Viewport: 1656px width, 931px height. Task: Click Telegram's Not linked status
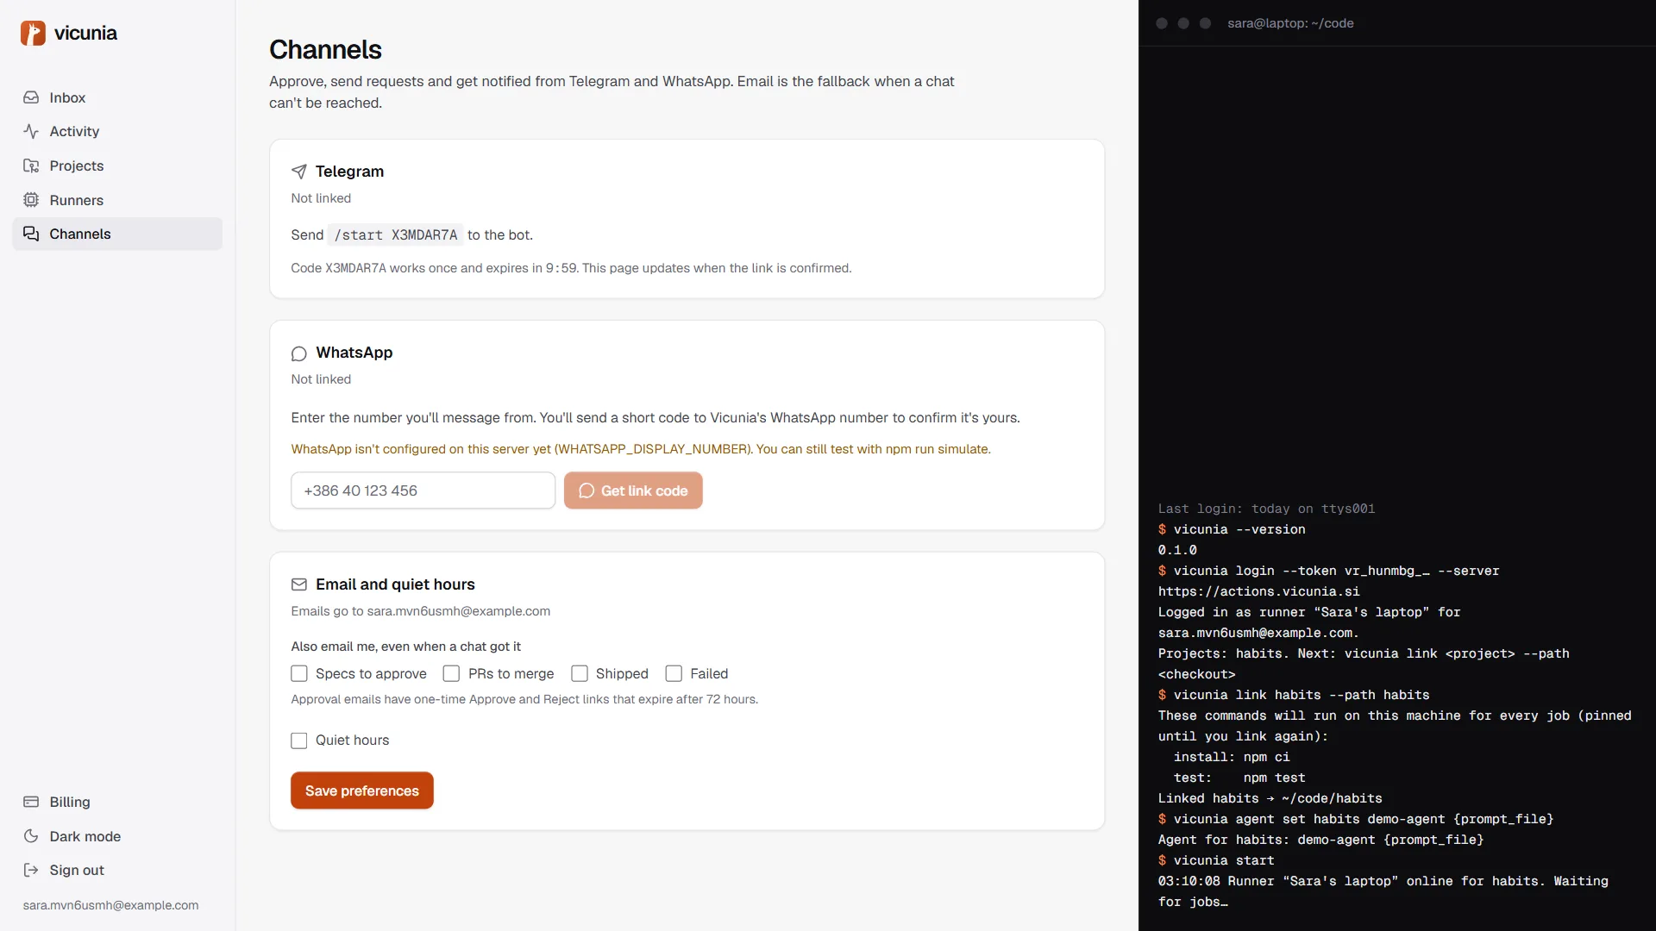[321, 198]
